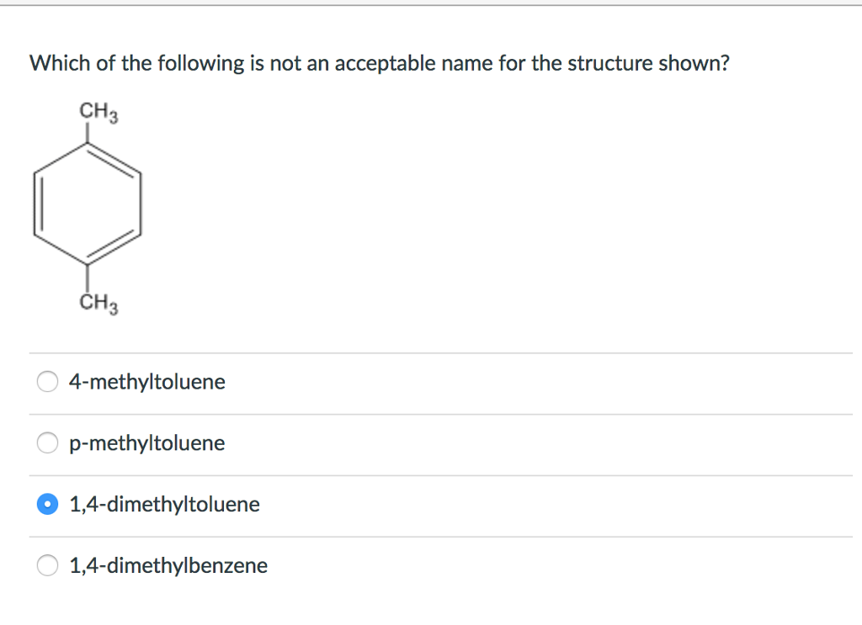Choose the p-methyltoluene radio button
Screen dimensions: 862x625
tap(49, 443)
